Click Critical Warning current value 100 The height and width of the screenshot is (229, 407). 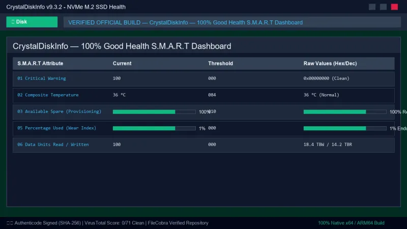point(117,78)
